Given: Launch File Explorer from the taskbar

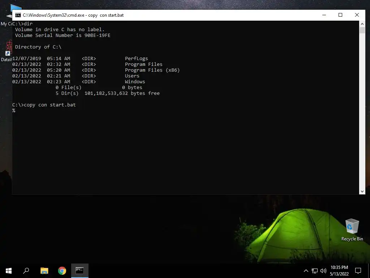Looking at the screenshot, I should coord(44,271).
